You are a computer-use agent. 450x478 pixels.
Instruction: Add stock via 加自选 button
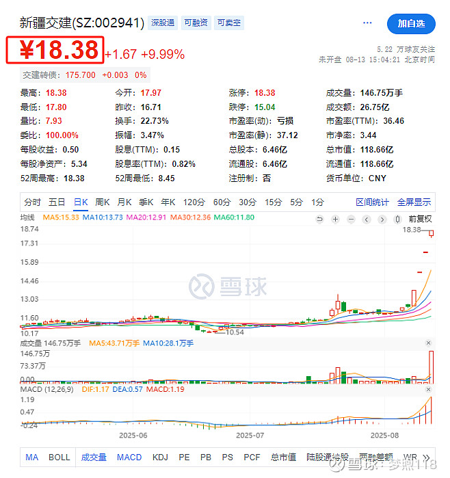[x=411, y=24]
